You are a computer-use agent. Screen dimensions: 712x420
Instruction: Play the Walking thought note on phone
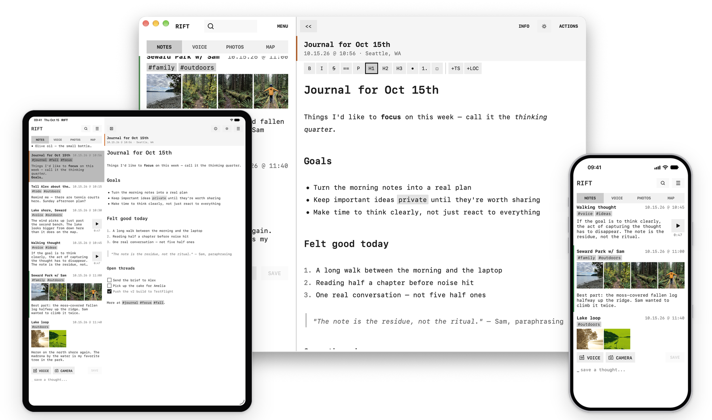pyautogui.click(x=678, y=226)
